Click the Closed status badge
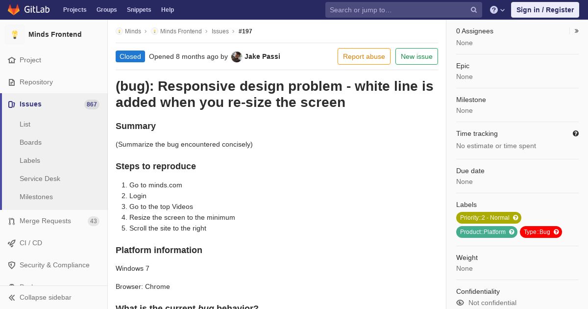Screen dimensions: 588x309 130,56
